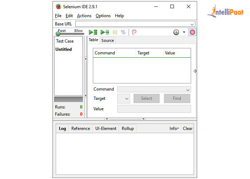250x179 pixels.
Task: Open the File menu
Action: (x=58, y=16)
